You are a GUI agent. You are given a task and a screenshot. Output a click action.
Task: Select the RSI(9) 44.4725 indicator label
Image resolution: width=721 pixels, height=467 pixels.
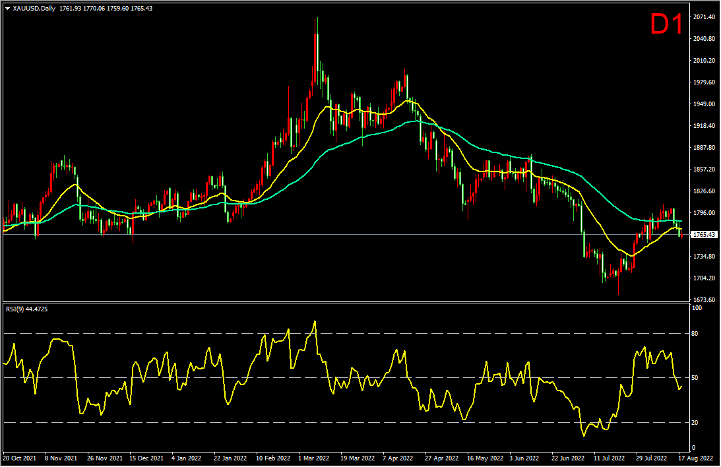(x=26, y=309)
